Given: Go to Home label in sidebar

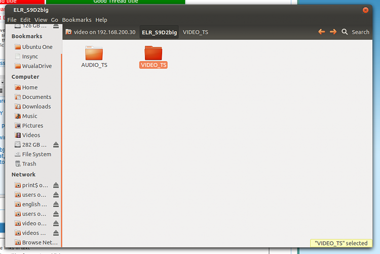Looking at the screenshot, I should click(x=30, y=87).
